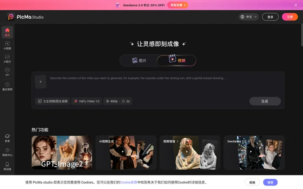Open the 中文 language dropdown
The image size is (303, 189).
(249, 17)
